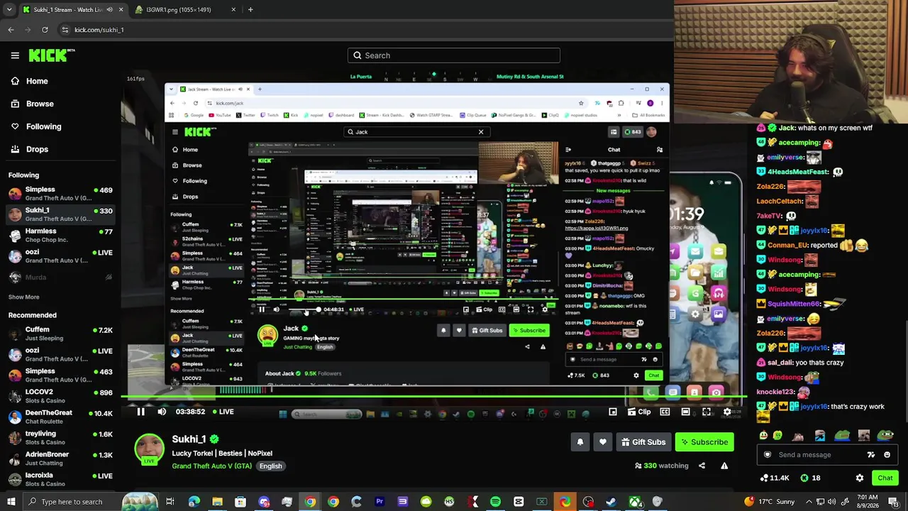Screen dimensions: 908x511
Task: Follow Sukhi_1 with the heart button
Action: pos(603,442)
